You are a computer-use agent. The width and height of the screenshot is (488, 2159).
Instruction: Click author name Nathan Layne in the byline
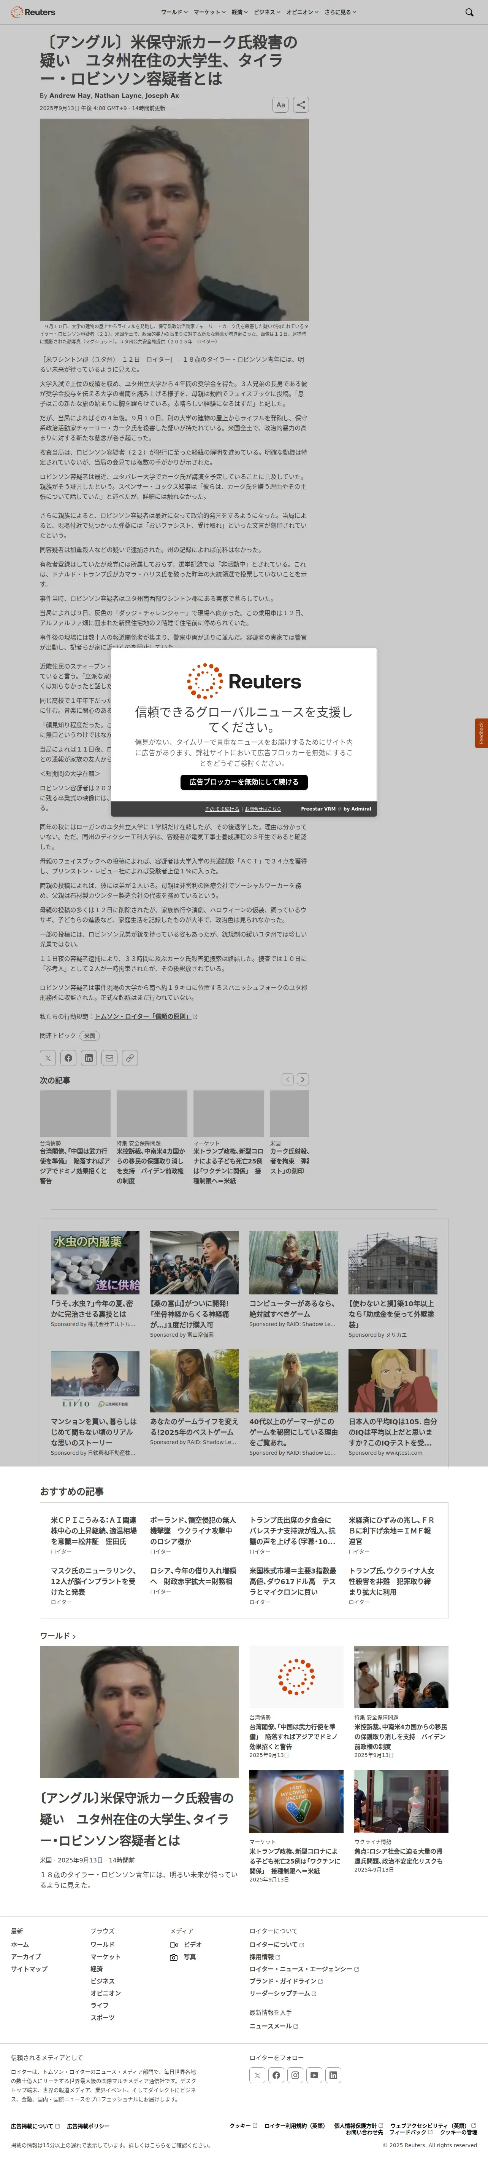click(x=118, y=96)
